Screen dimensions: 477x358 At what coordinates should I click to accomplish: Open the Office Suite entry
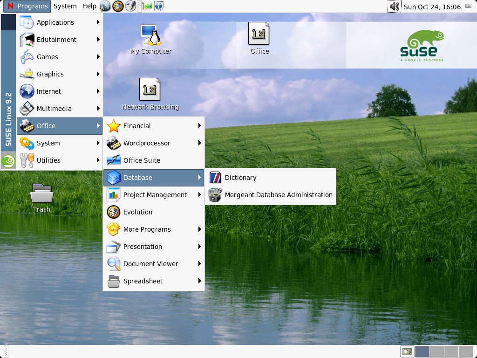coord(154,160)
